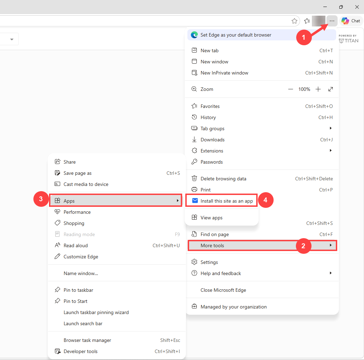
Task: Open Downloads from the menu
Action: [262, 140]
